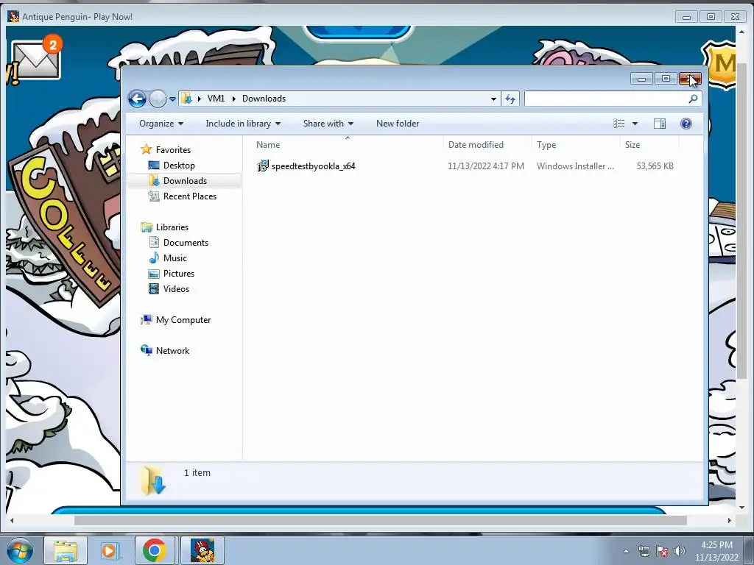Select VM1 in the address breadcrumb
This screenshot has height=565, width=754.
click(x=216, y=99)
